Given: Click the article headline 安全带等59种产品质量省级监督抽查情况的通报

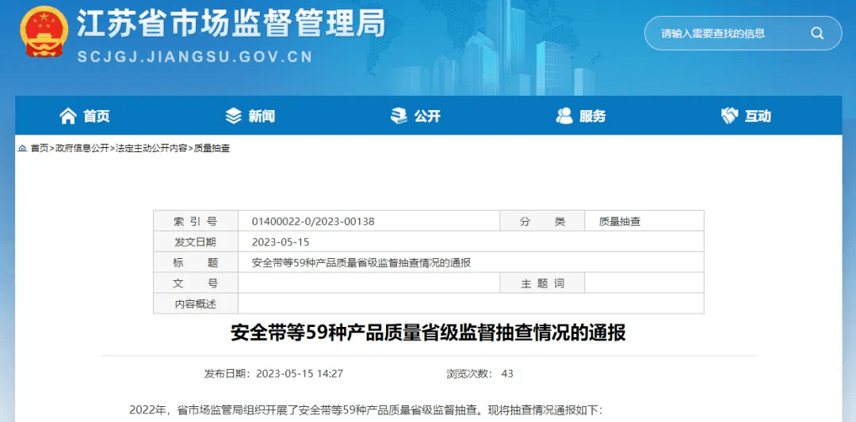Looking at the screenshot, I should pos(428,333).
